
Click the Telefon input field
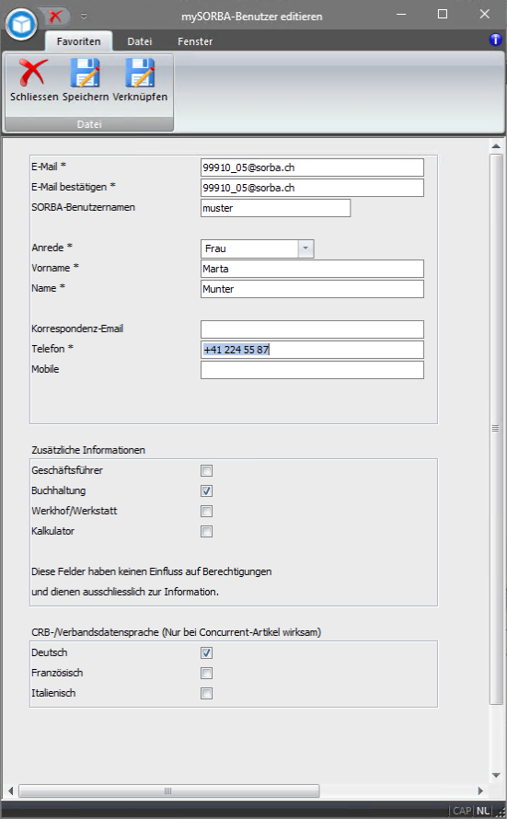click(x=312, y=350)
